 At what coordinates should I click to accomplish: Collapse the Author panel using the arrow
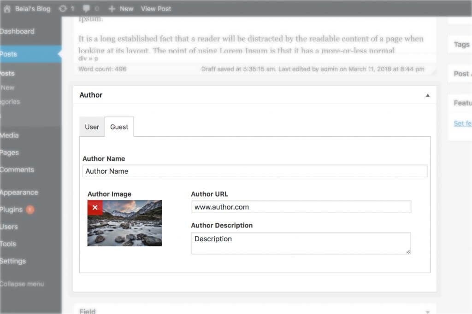click(427, 95)
